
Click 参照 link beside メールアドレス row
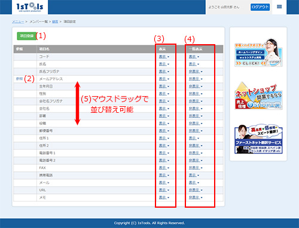19,79
